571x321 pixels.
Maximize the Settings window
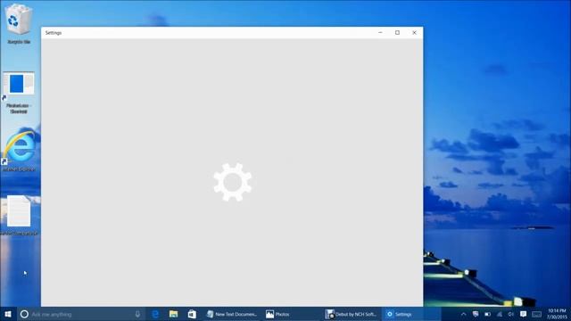[x=397, y=33]
